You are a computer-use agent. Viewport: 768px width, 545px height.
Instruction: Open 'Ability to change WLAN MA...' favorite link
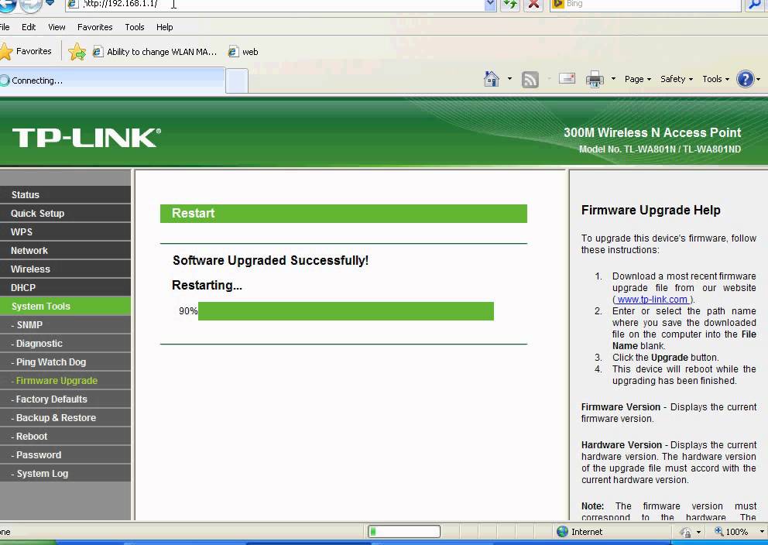pos(155,51)
